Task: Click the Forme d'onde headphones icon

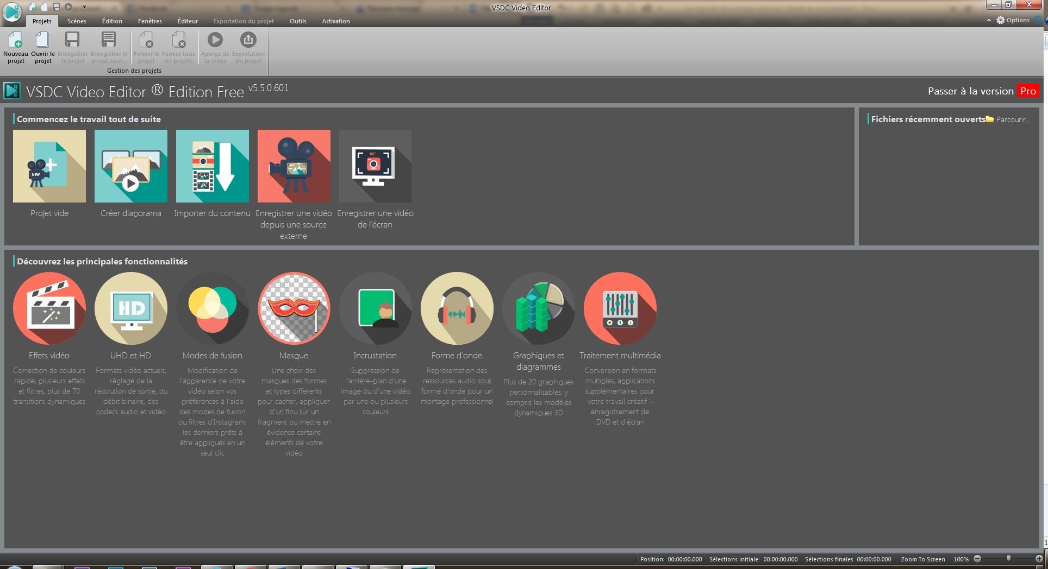Action: (x=457, y=308)
